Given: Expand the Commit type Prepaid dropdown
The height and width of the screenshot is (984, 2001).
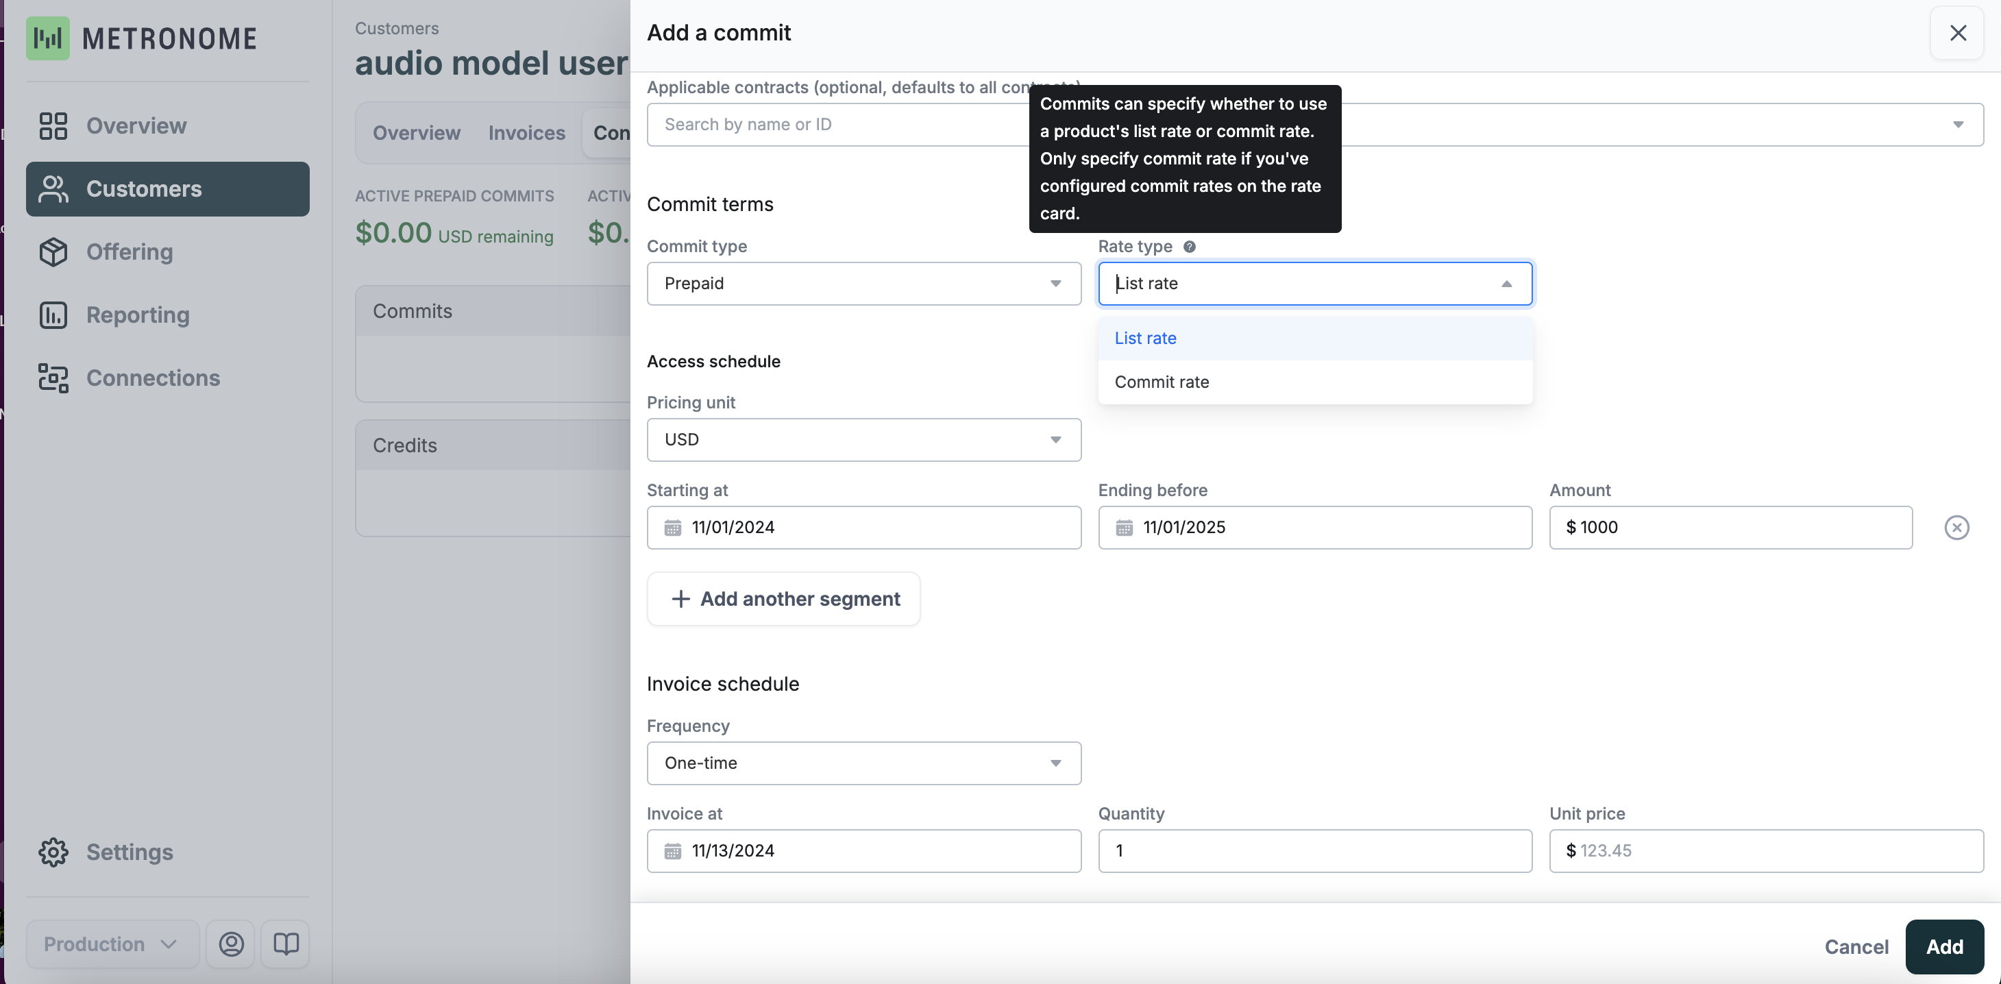Looking at the screenshot, I should pyautogui.click(x=863, y=284).
